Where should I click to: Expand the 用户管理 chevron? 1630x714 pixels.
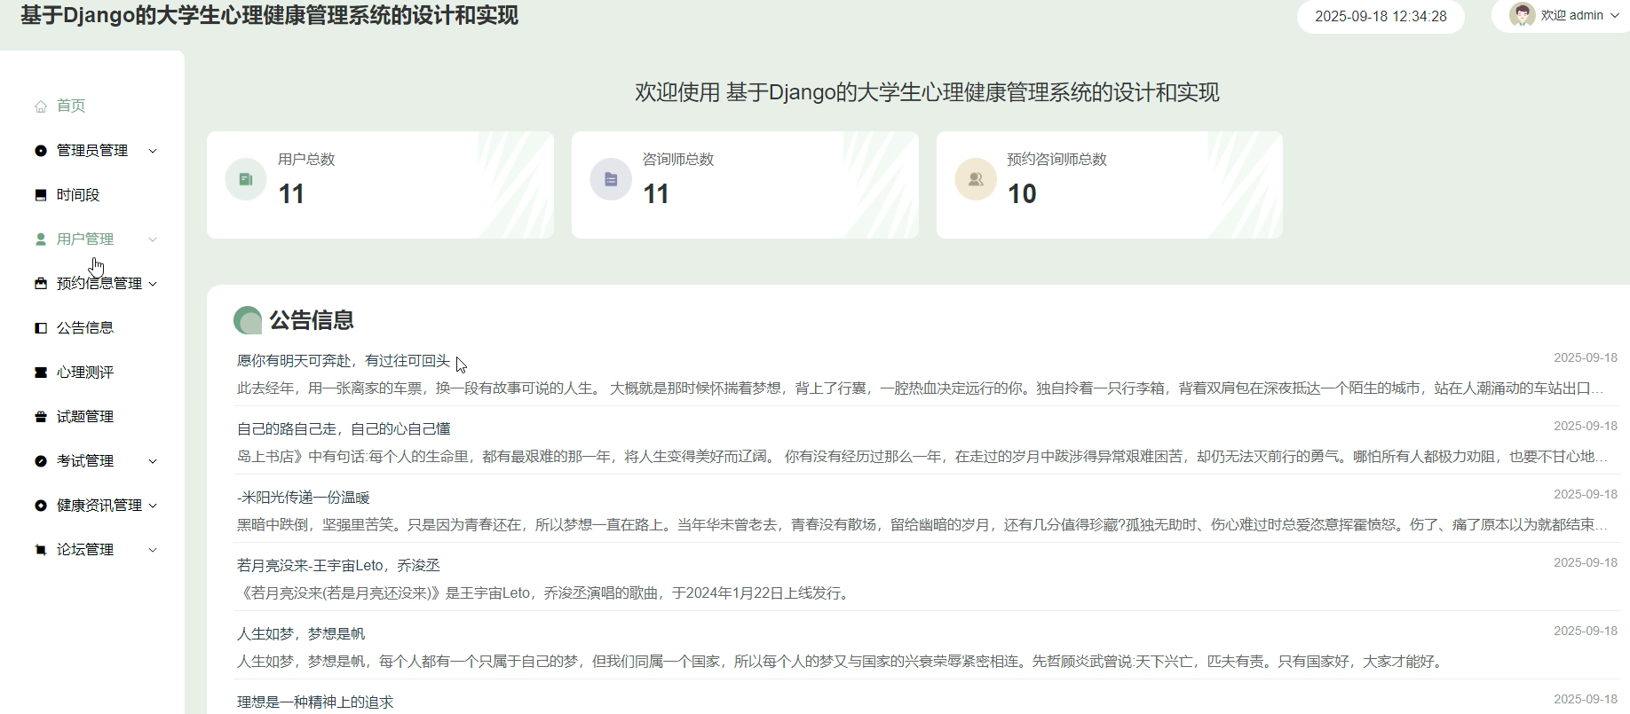pos(153,239)
